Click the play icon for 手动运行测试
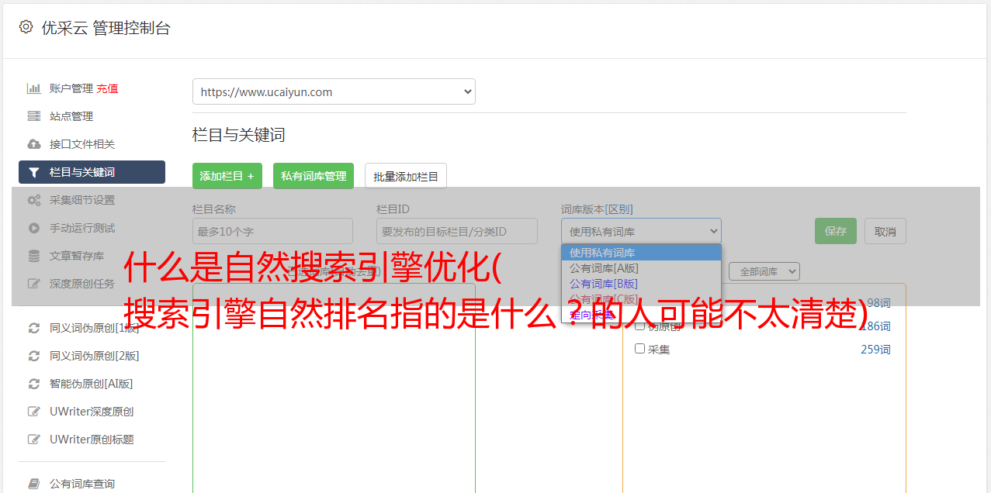Image resolution: width=991 pixels, height=493 pixels. pyautogui.click(x=34, y=228)
